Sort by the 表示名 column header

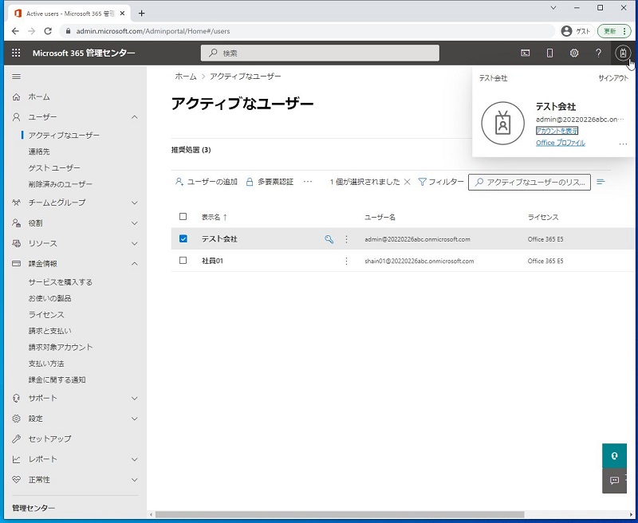[x=214, y=217]
